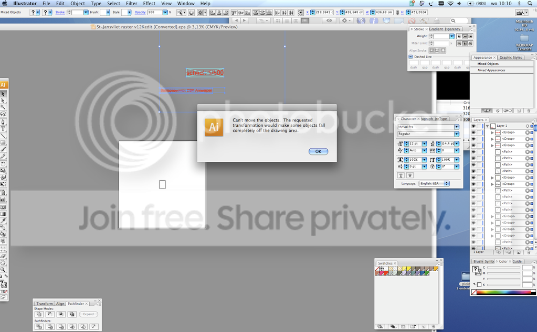
Task: Pick the Magic Wand tool
Action: coord(3,107)
